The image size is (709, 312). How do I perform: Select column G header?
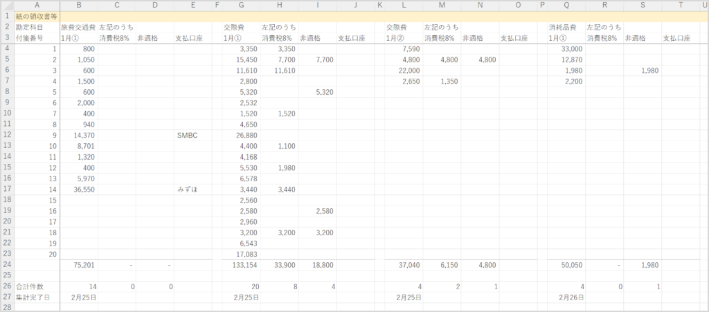click(240, 5)
